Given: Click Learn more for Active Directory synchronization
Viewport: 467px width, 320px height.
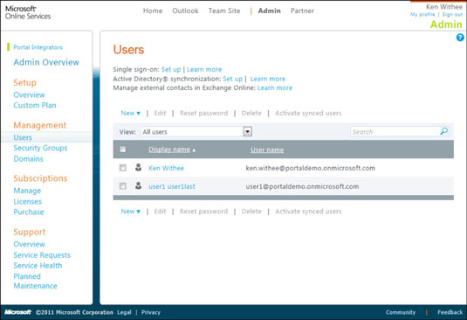Looking at the screenshot, I should (268, 79).
